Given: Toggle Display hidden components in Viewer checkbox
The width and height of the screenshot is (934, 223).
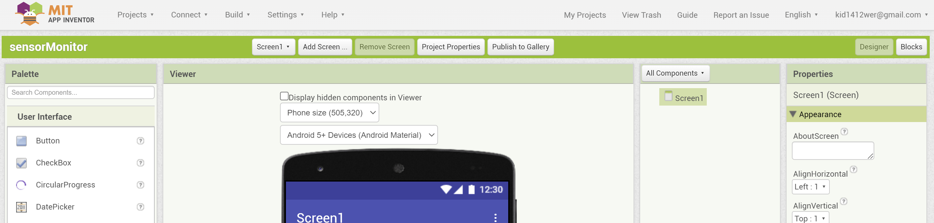Looking at the screenshot, I should (284, 96).
